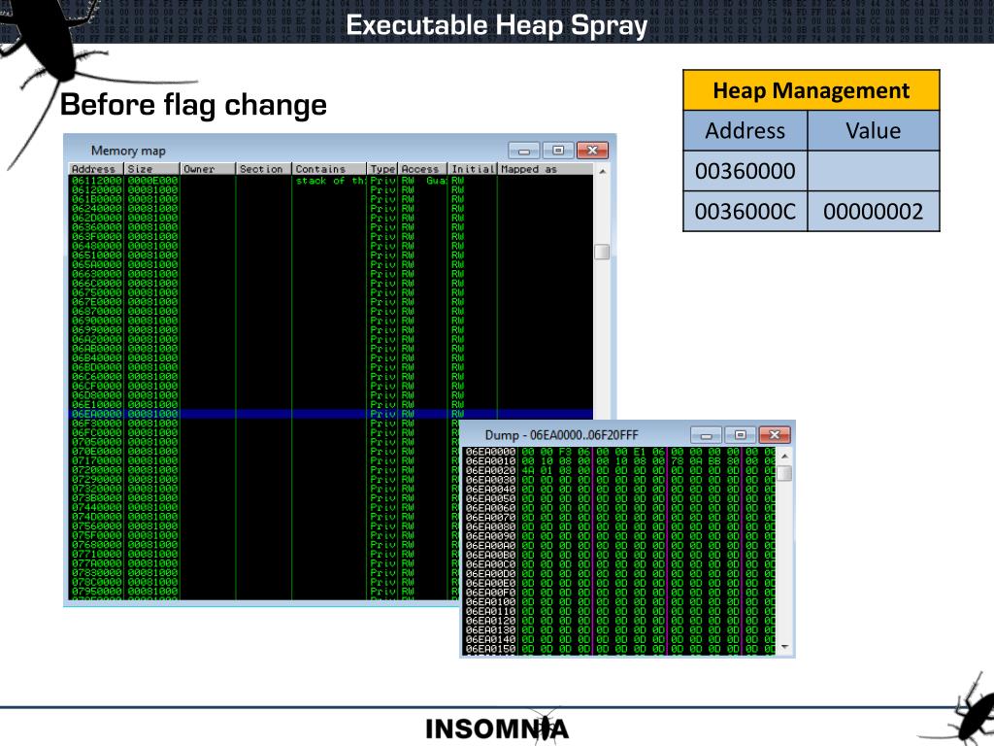Click the Initial column header

[x=473, y=169]
